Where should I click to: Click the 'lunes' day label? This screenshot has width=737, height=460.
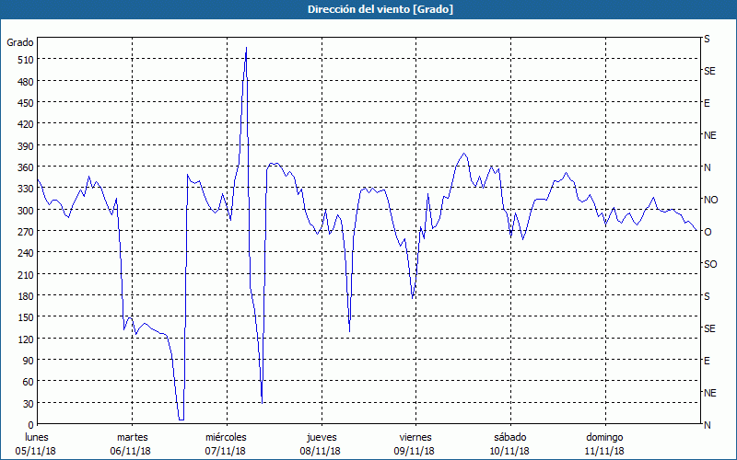pos(36,438)
